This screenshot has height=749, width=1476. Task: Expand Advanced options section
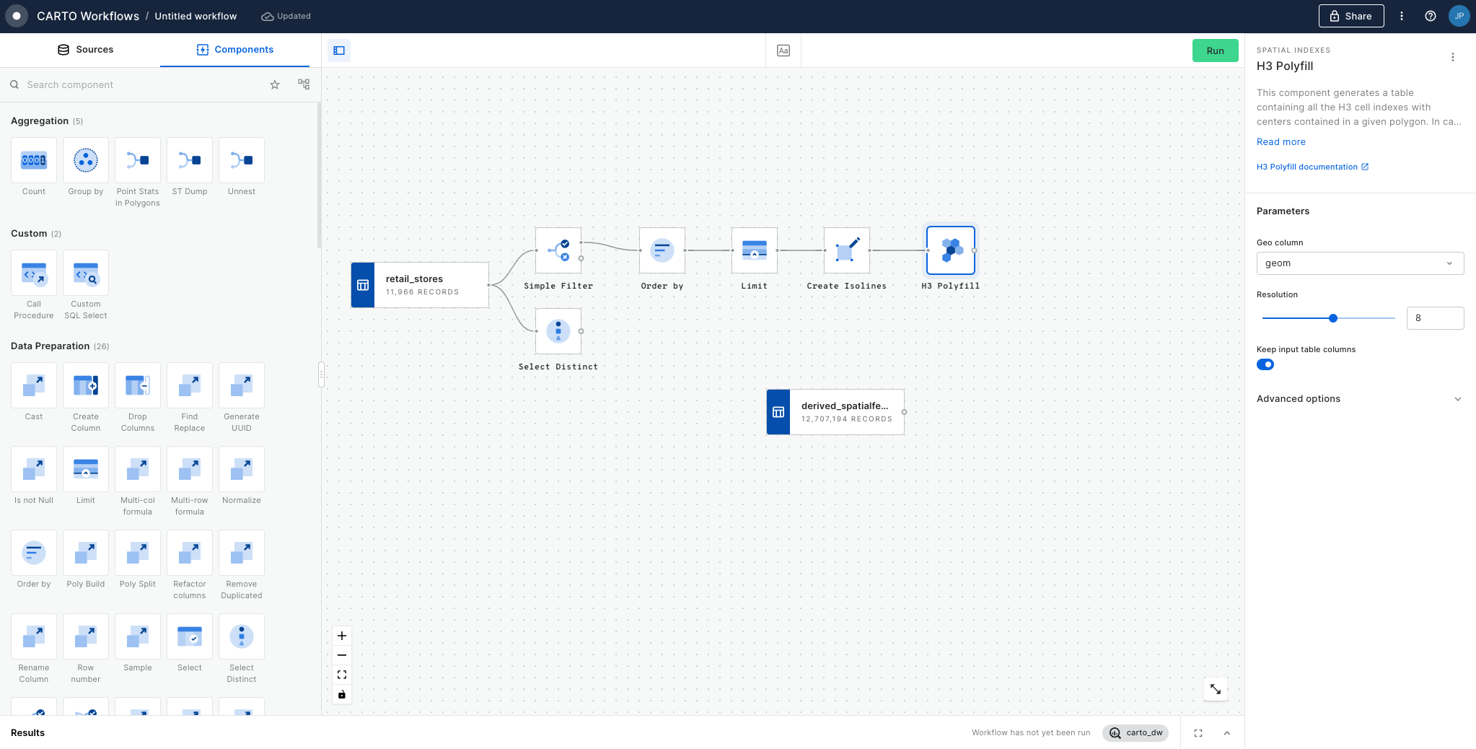[1359, 399]
